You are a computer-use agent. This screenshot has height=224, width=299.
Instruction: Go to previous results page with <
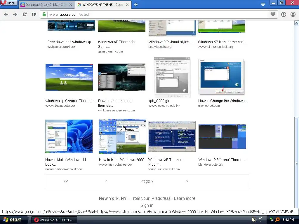tap(106, 181)
